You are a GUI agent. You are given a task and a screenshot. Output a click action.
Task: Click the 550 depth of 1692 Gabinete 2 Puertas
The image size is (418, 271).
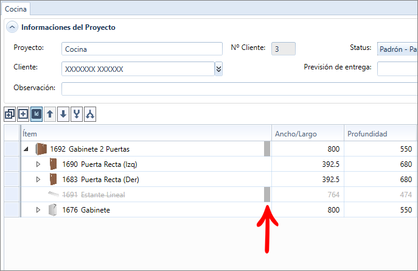click(406, 149)
